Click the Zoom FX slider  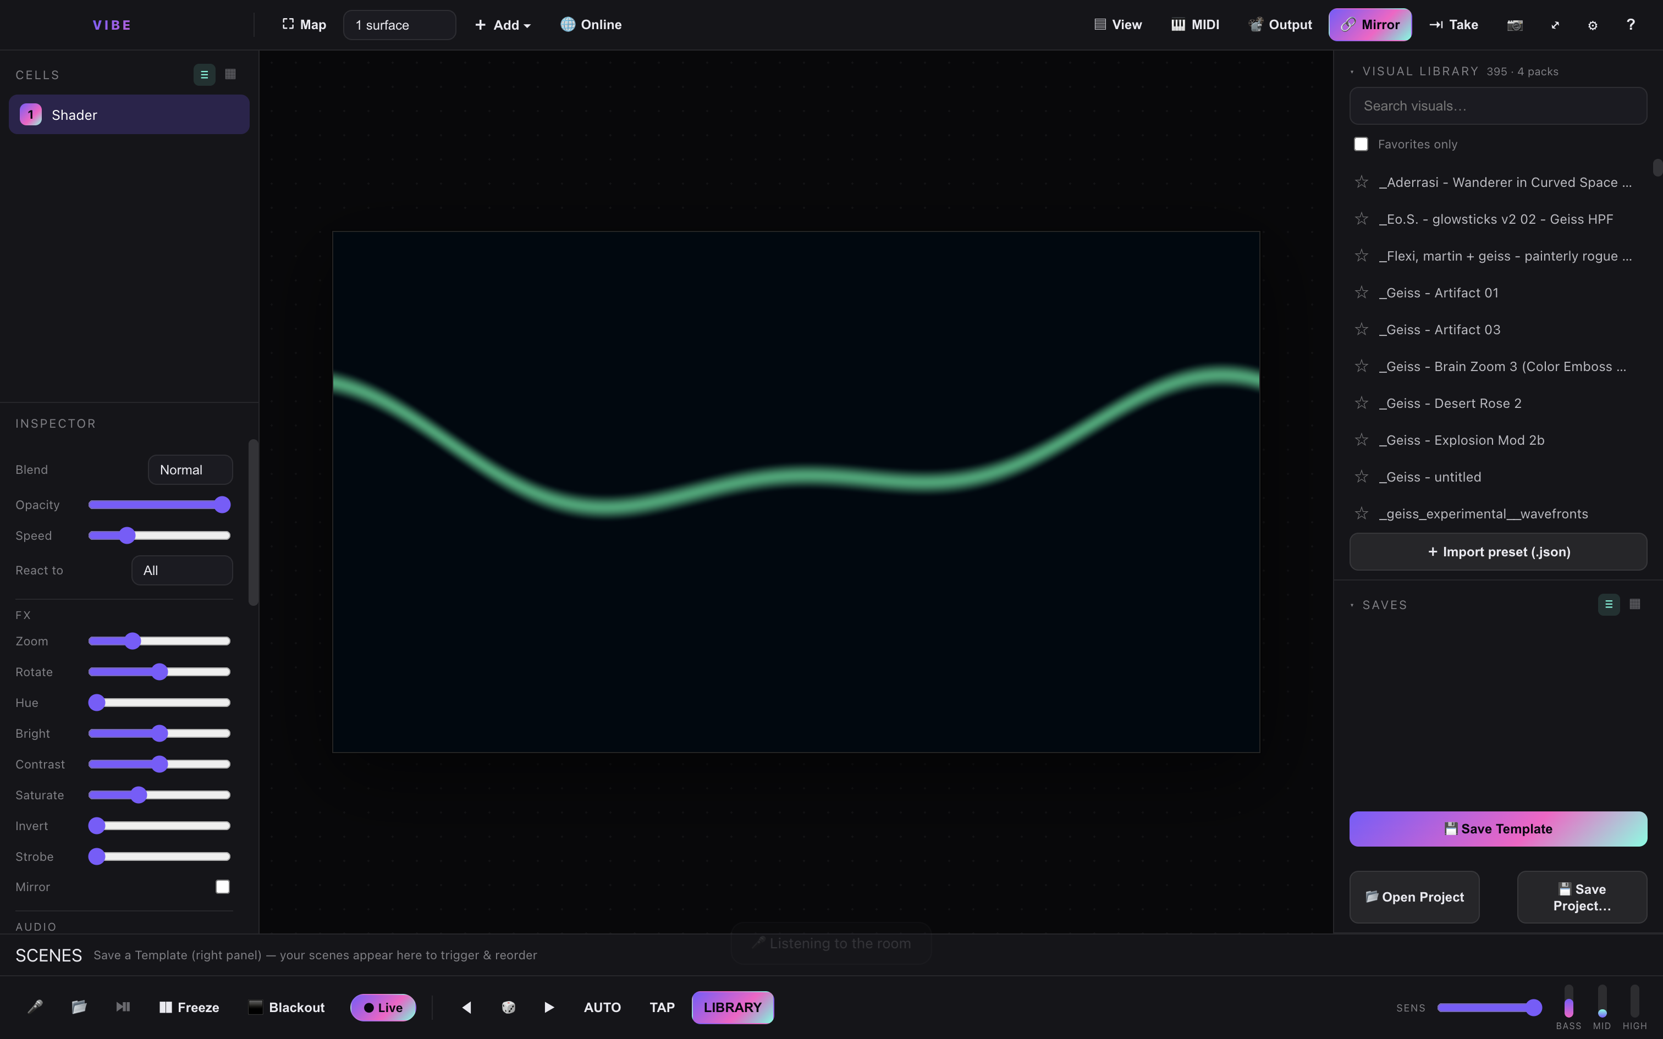(159, 641)
